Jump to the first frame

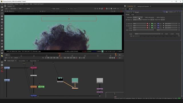48,58
